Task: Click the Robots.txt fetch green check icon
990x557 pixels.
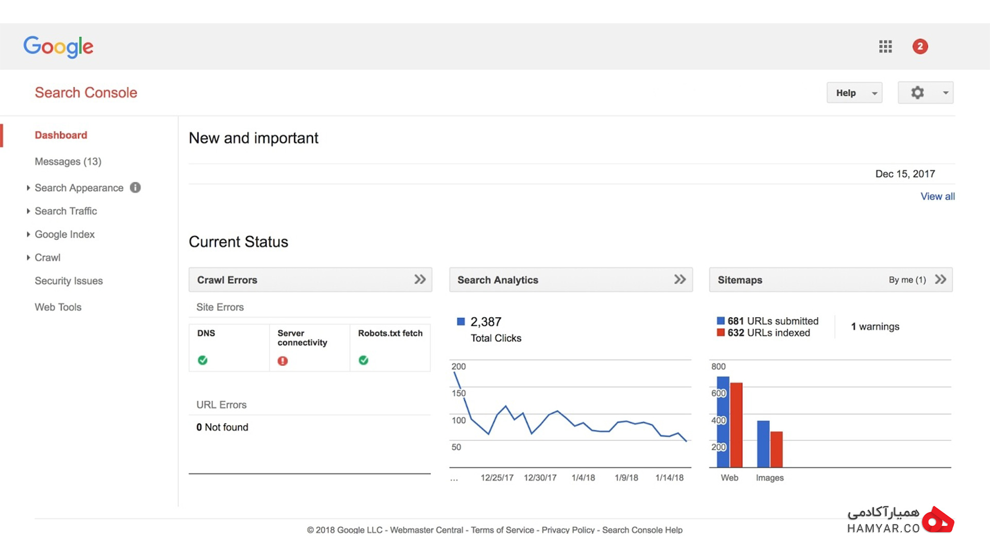Action: click(364, 360)
